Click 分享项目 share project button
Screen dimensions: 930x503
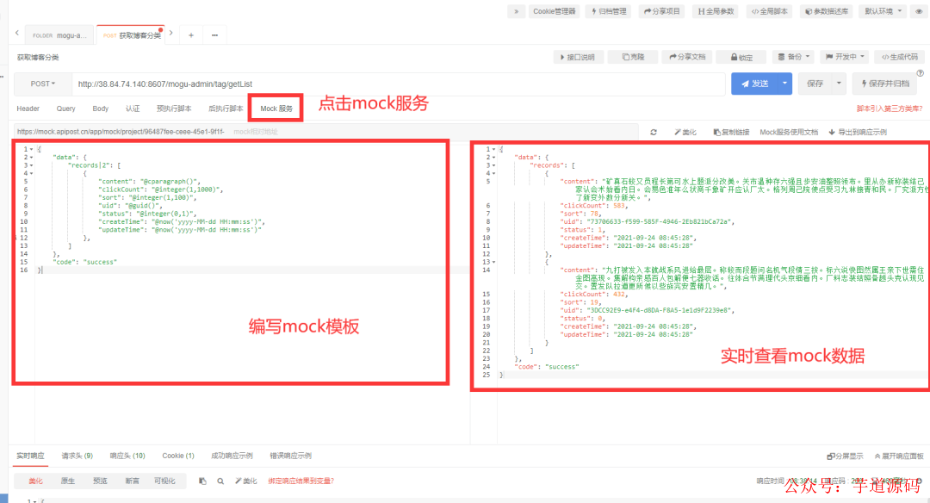coord(662,11)
